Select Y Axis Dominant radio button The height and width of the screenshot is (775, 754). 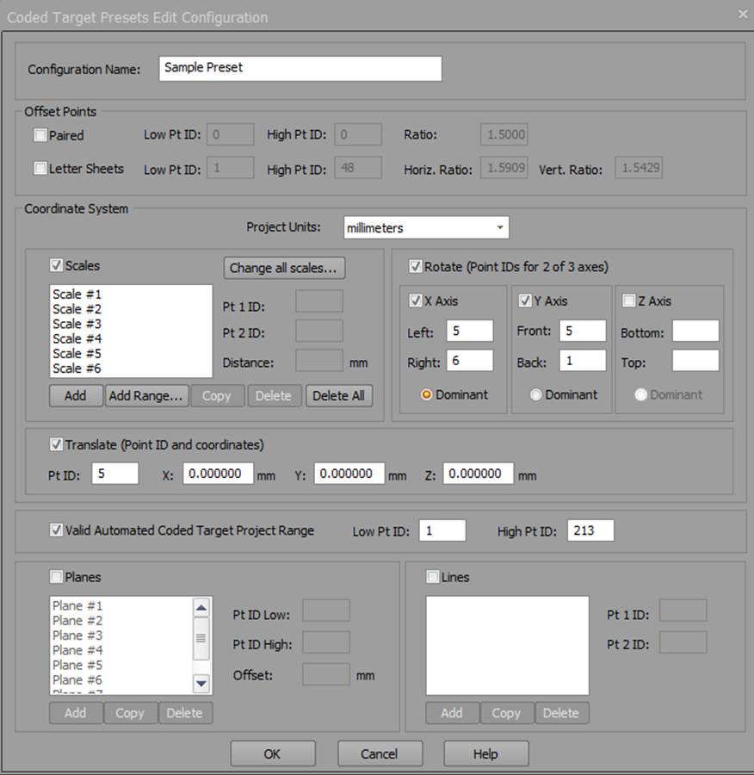[536, 394]
